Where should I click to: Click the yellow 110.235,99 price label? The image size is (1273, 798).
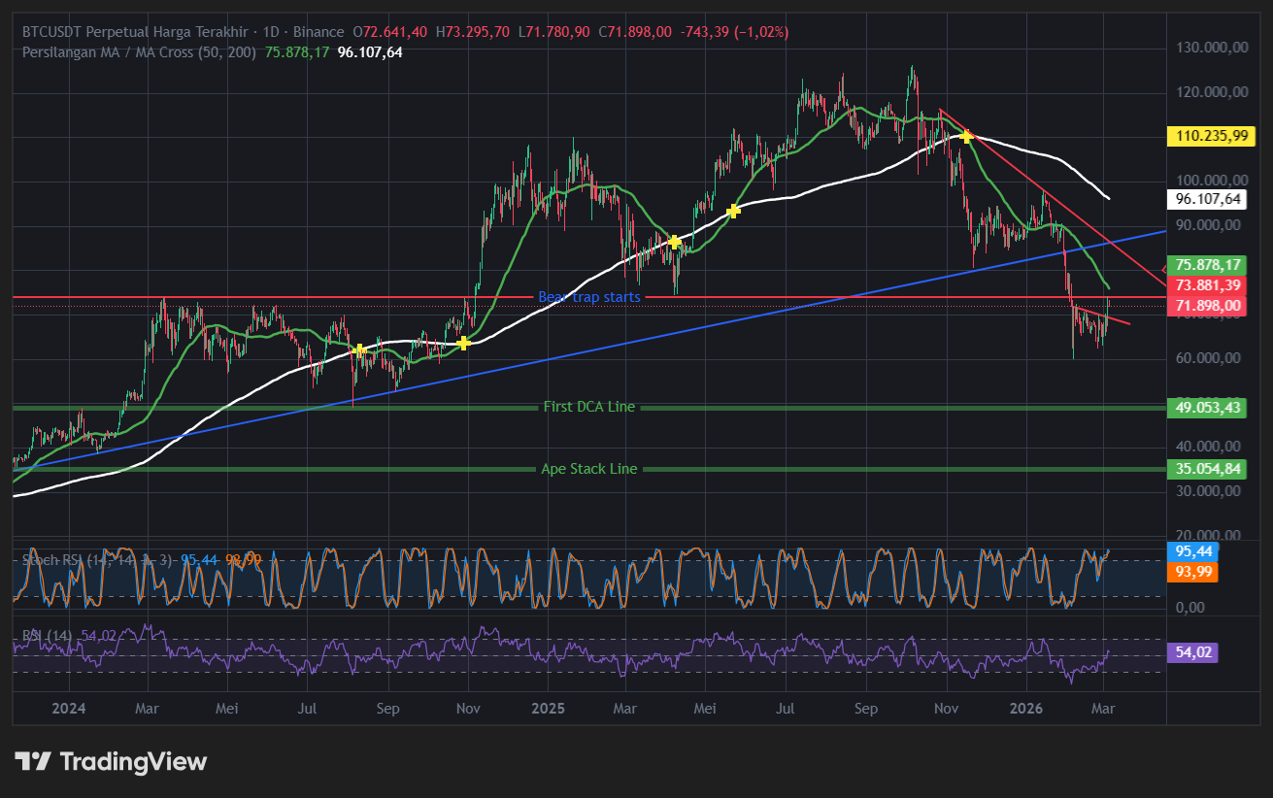click(x=1210, y=136)
